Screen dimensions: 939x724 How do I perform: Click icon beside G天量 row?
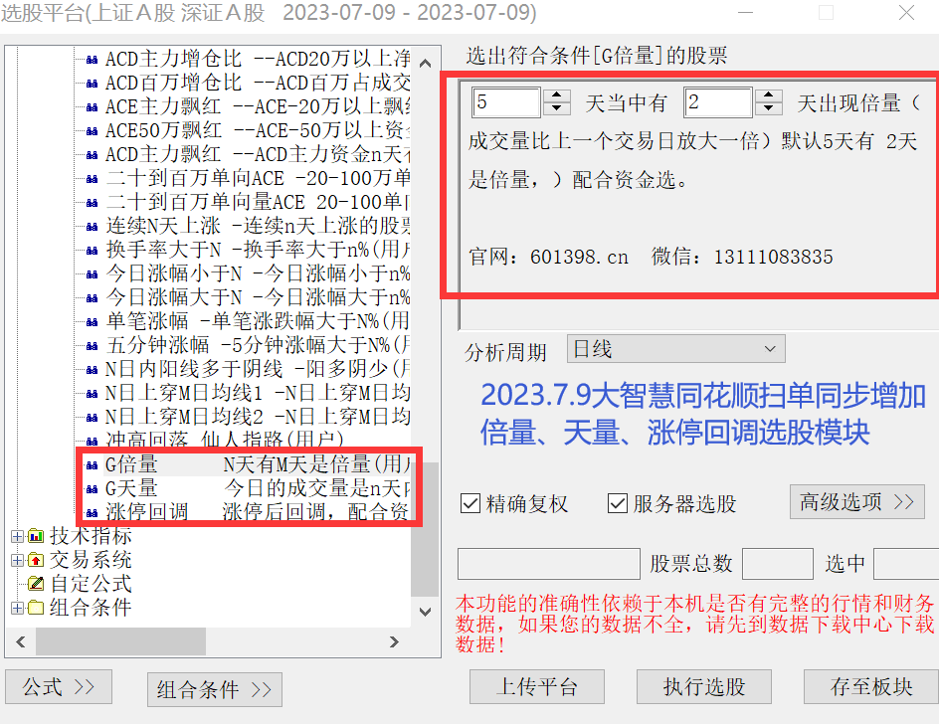click(x=93, y=488)
